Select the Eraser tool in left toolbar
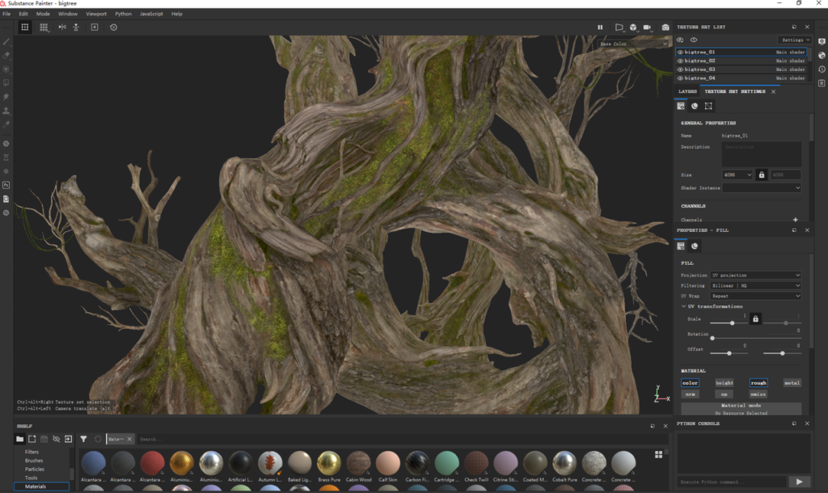828x493 pixels. coord(6,55)
